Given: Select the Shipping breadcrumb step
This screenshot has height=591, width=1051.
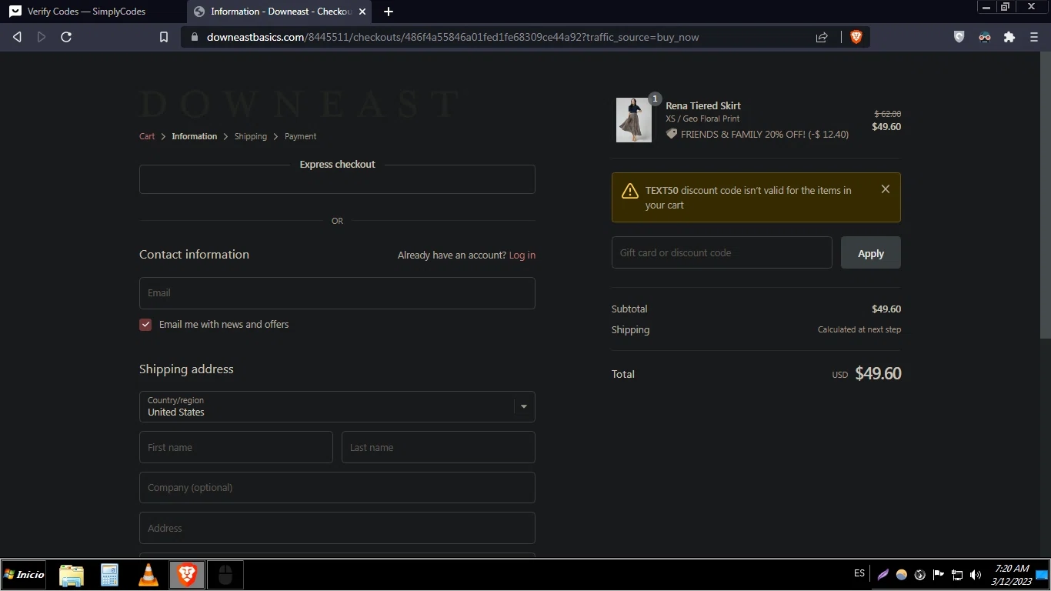Looking at the screenshot, I should click(x=251, y=136).
